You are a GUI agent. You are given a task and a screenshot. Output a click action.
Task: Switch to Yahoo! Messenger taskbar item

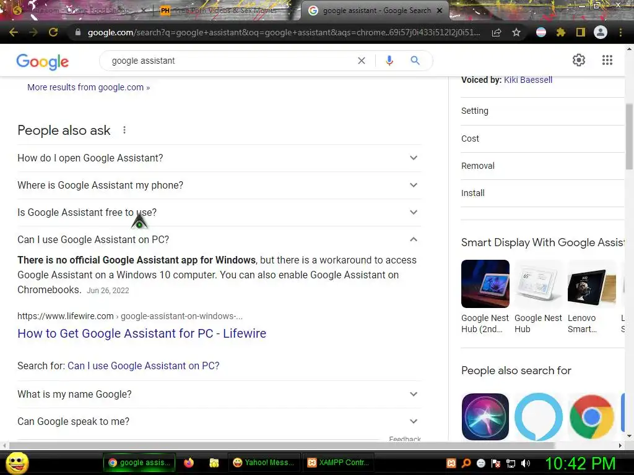(264, 463)
